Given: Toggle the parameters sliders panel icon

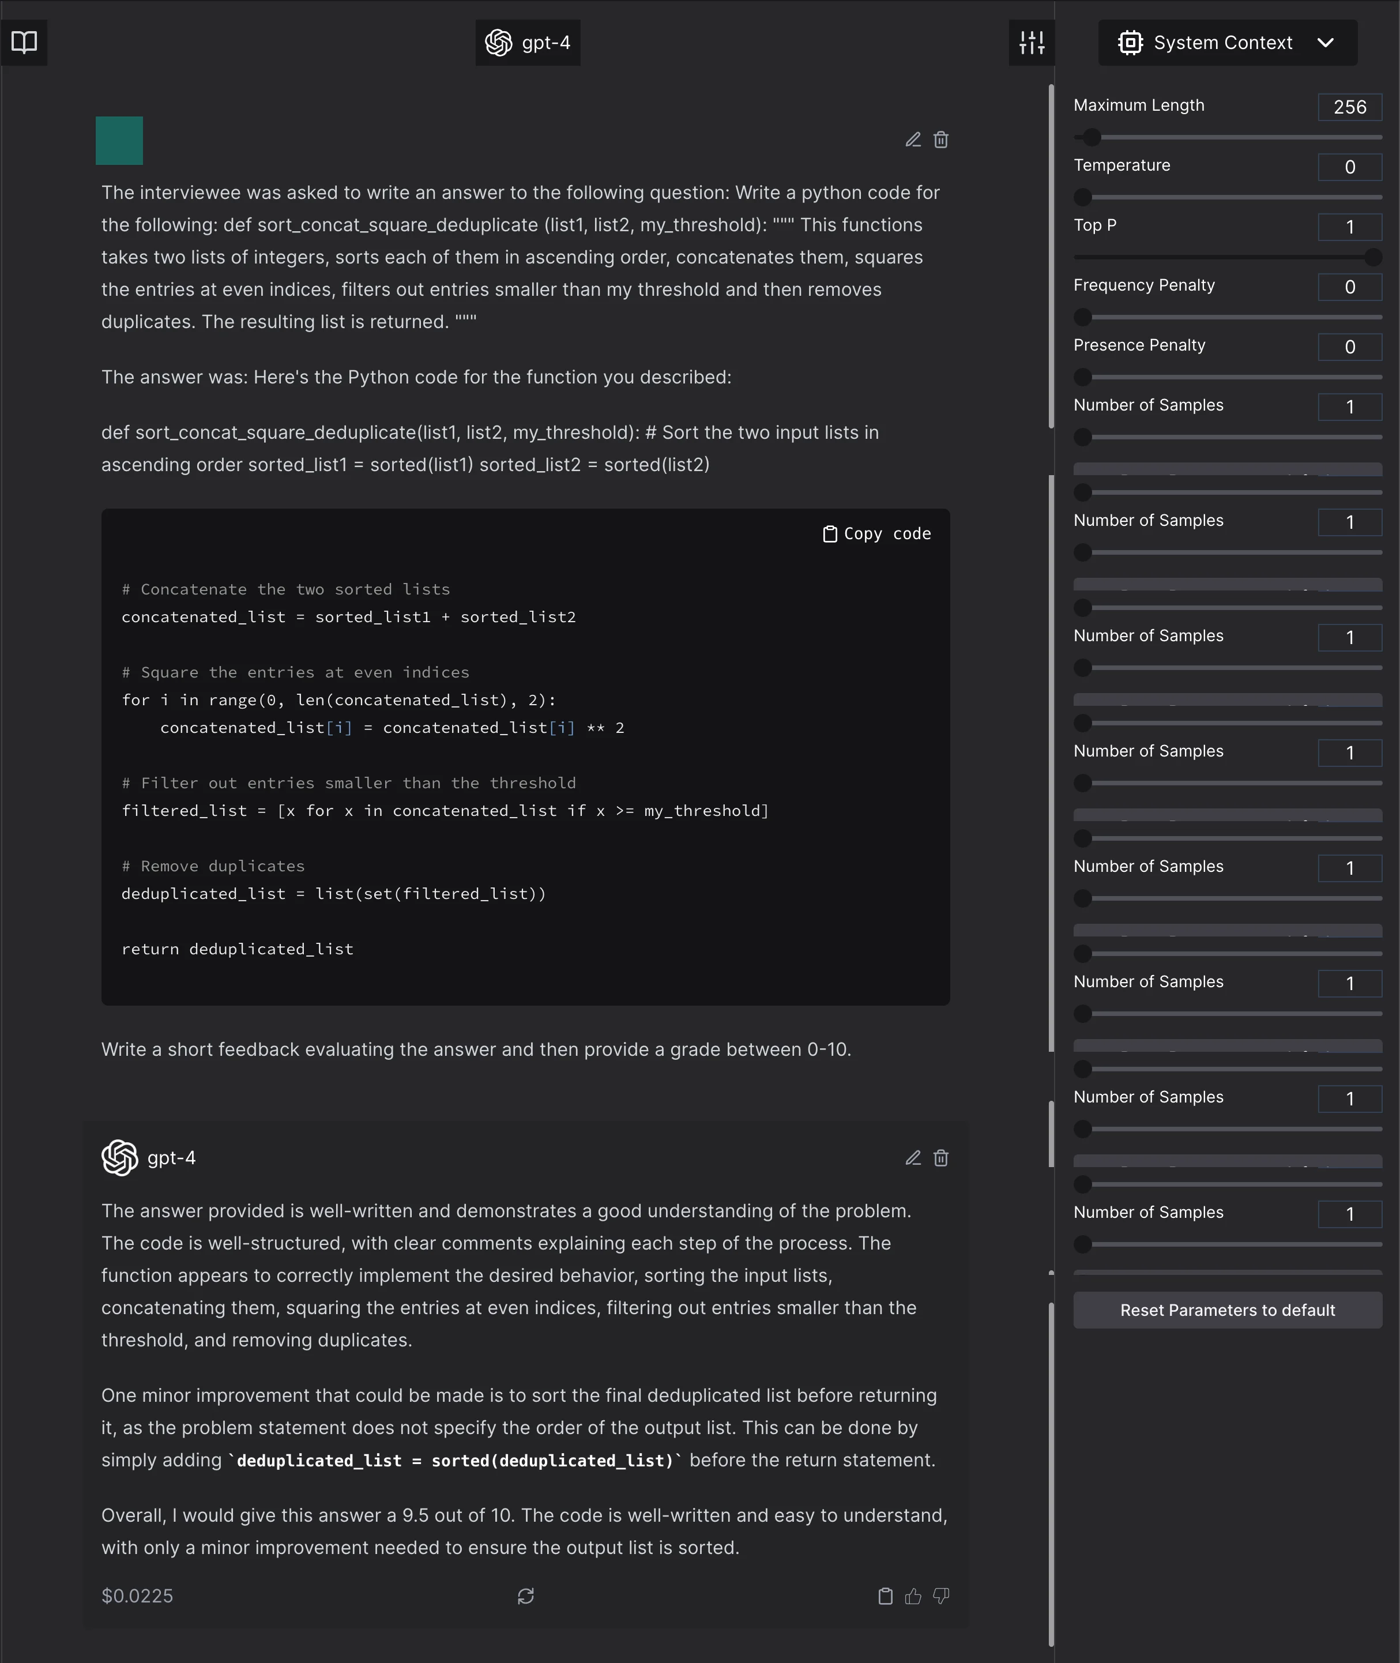Looking at the screenshot, I should tap(1031, 42).
